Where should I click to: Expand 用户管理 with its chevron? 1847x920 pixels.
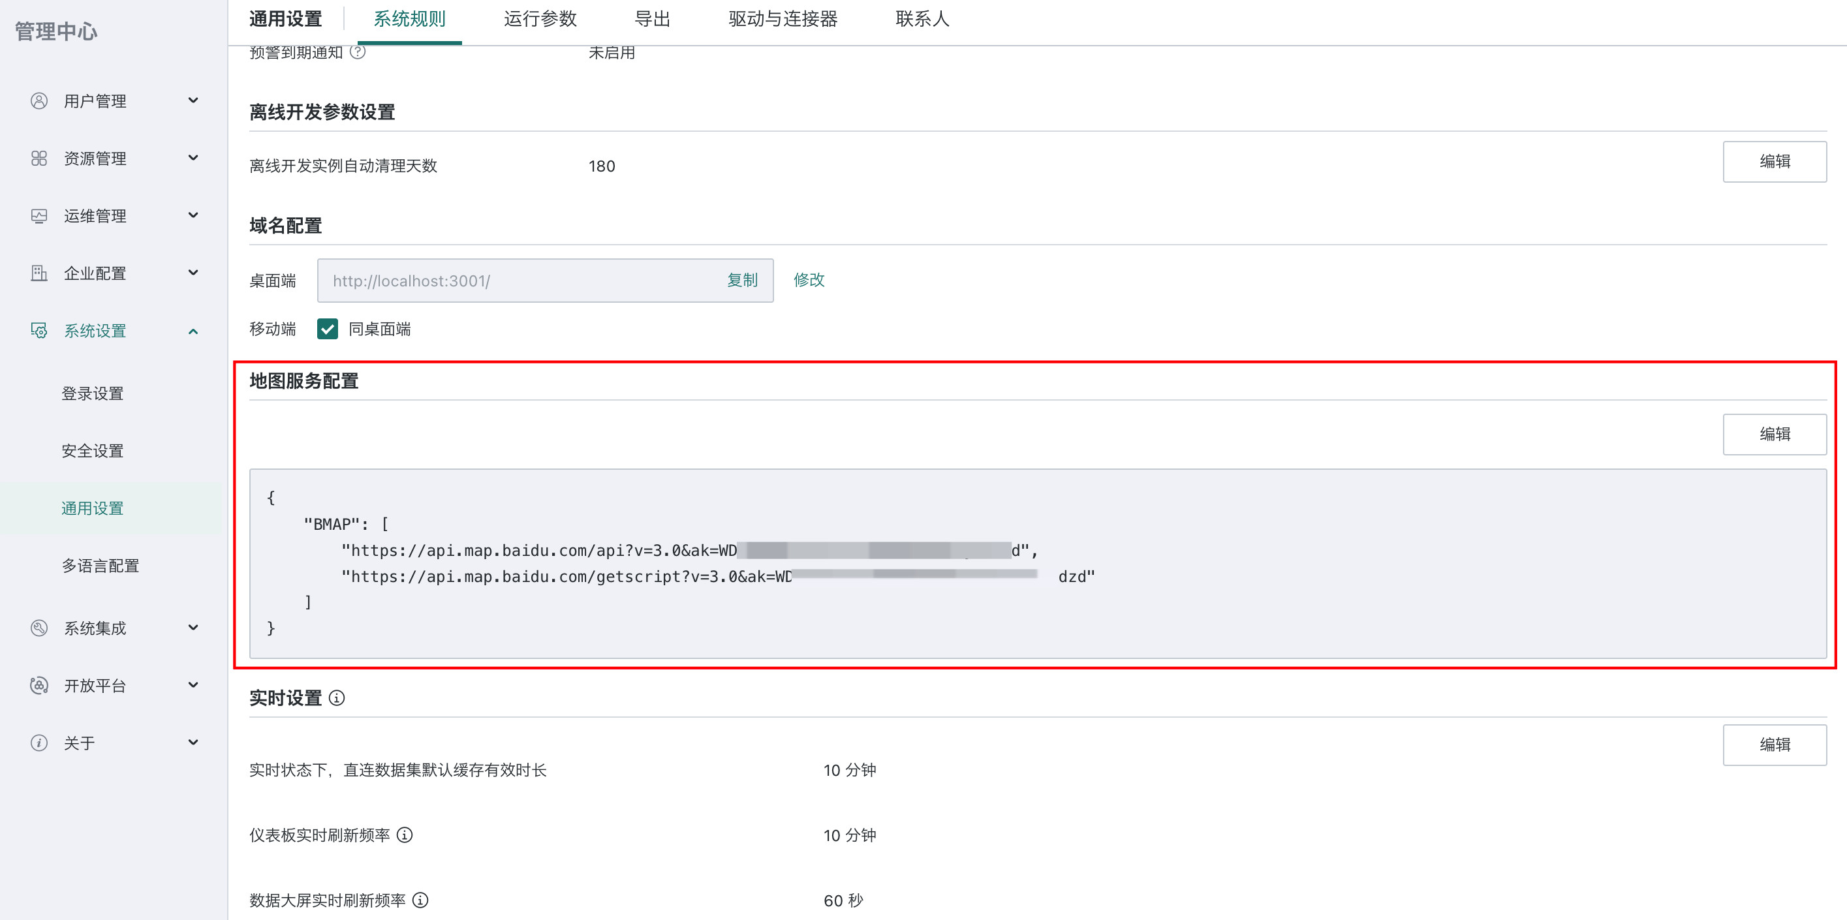pos(193,100)
